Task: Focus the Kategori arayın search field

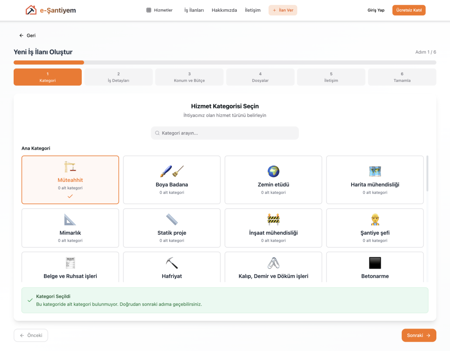Action: pos(225,133)
